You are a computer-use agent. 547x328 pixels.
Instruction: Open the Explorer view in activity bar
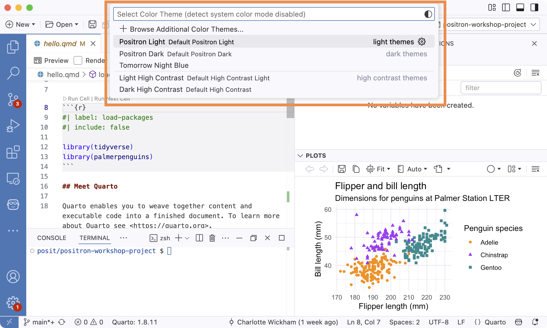(13, 47)
